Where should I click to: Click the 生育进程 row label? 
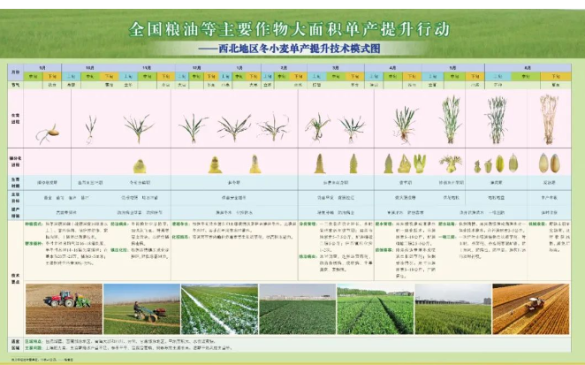[15, 117]
